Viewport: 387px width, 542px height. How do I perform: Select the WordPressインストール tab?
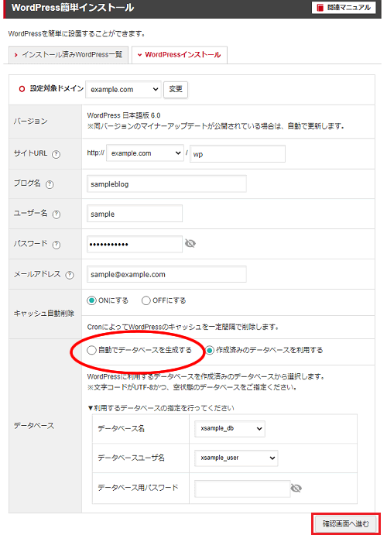[180, 55]
